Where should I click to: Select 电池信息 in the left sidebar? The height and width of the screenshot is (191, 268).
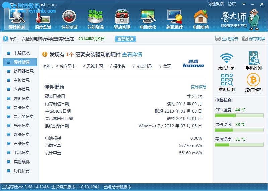(x=21, y=153)
